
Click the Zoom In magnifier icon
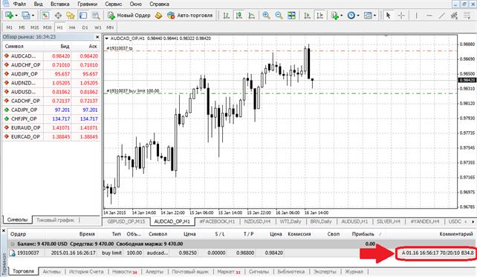(x=266, y=15)
